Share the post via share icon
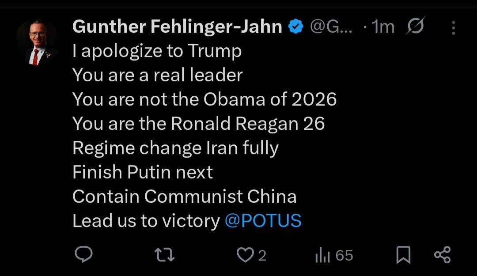 coord(442,255)
